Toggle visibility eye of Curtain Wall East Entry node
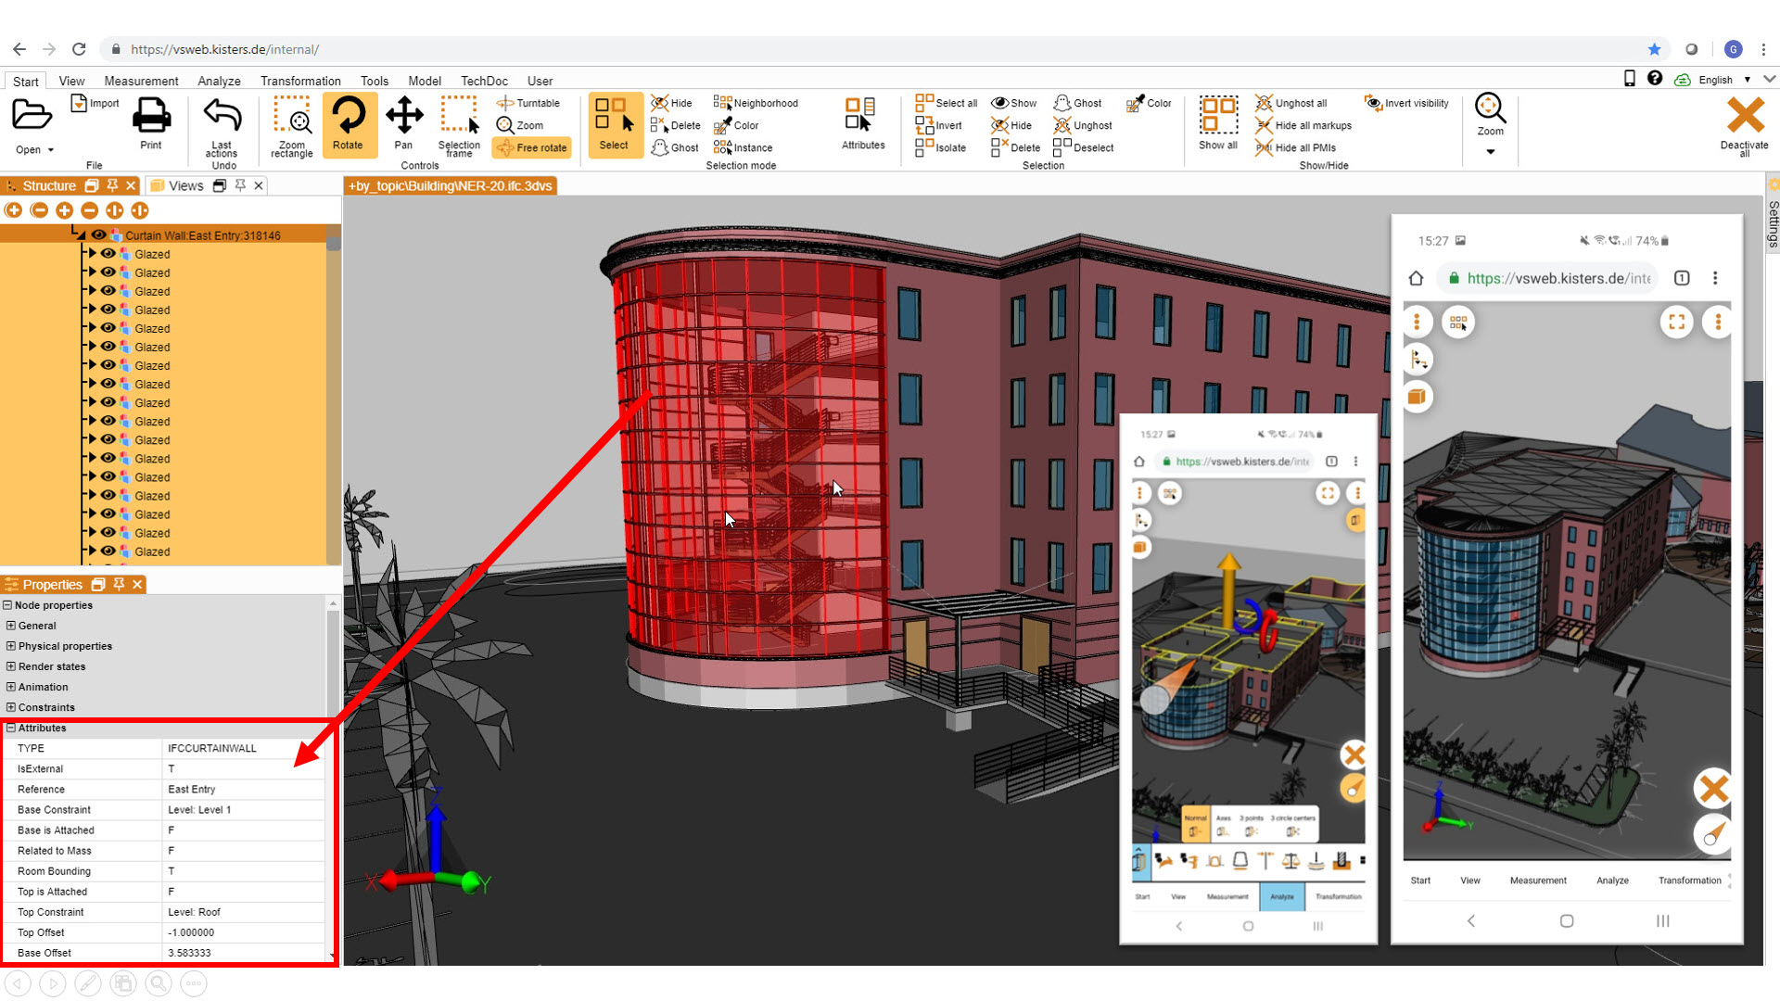The height and width of the screenshot is (1001, 1780). [x=98, y=235]
